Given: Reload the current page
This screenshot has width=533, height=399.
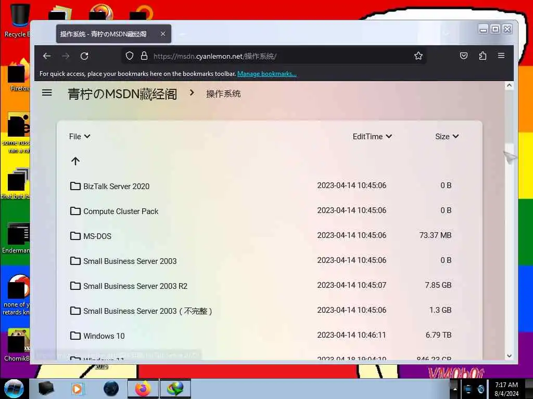Looking at the screenshot, I should 85,56.
